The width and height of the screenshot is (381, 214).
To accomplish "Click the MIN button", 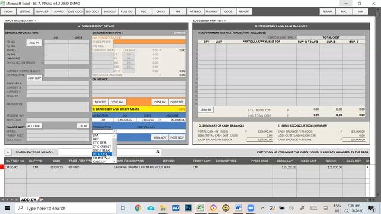I will coord(360,12).
